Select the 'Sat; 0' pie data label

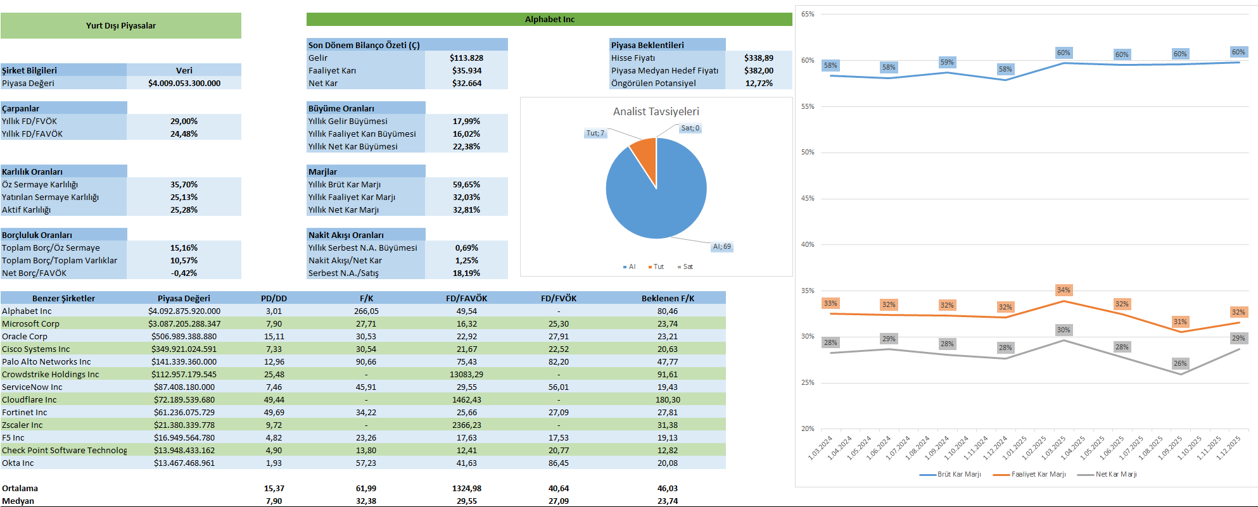pos(690,128)
